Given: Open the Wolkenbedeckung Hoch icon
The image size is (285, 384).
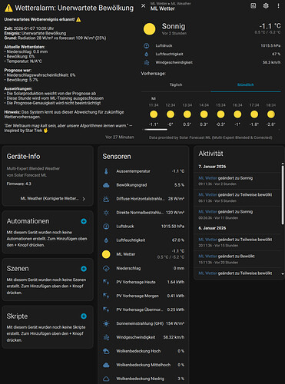Looking at the screenshot, I should [106, 351].
